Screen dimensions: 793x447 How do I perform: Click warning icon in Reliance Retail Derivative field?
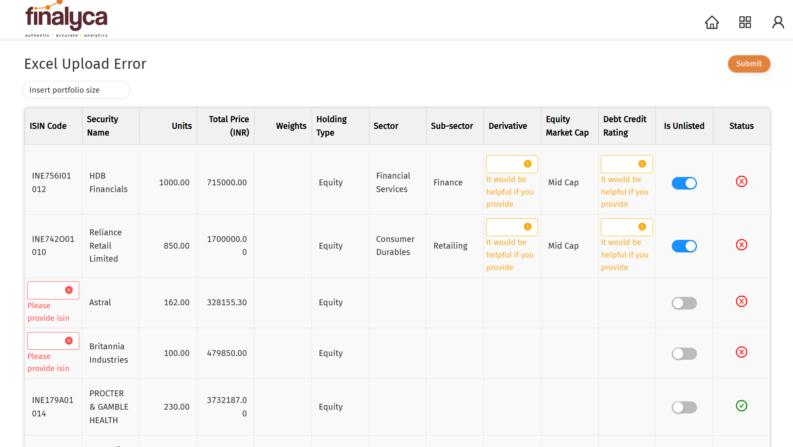(528, 227)
